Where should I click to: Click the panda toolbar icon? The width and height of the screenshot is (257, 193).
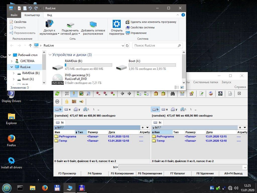pyautogui.click(x=220, y=93)
